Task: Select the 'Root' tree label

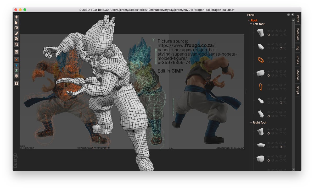Action: click(254, 20)
